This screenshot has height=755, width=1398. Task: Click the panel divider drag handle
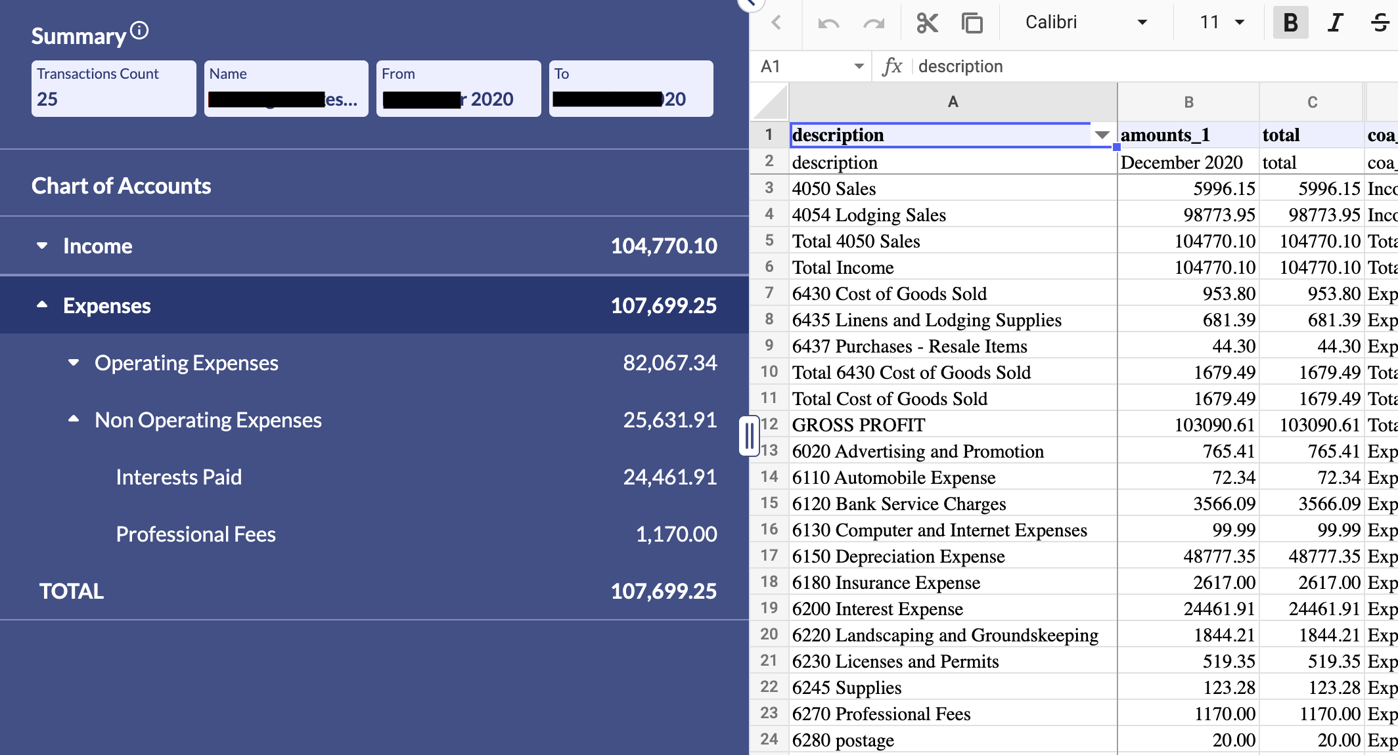pyautogui.click(x=749, y=435)
